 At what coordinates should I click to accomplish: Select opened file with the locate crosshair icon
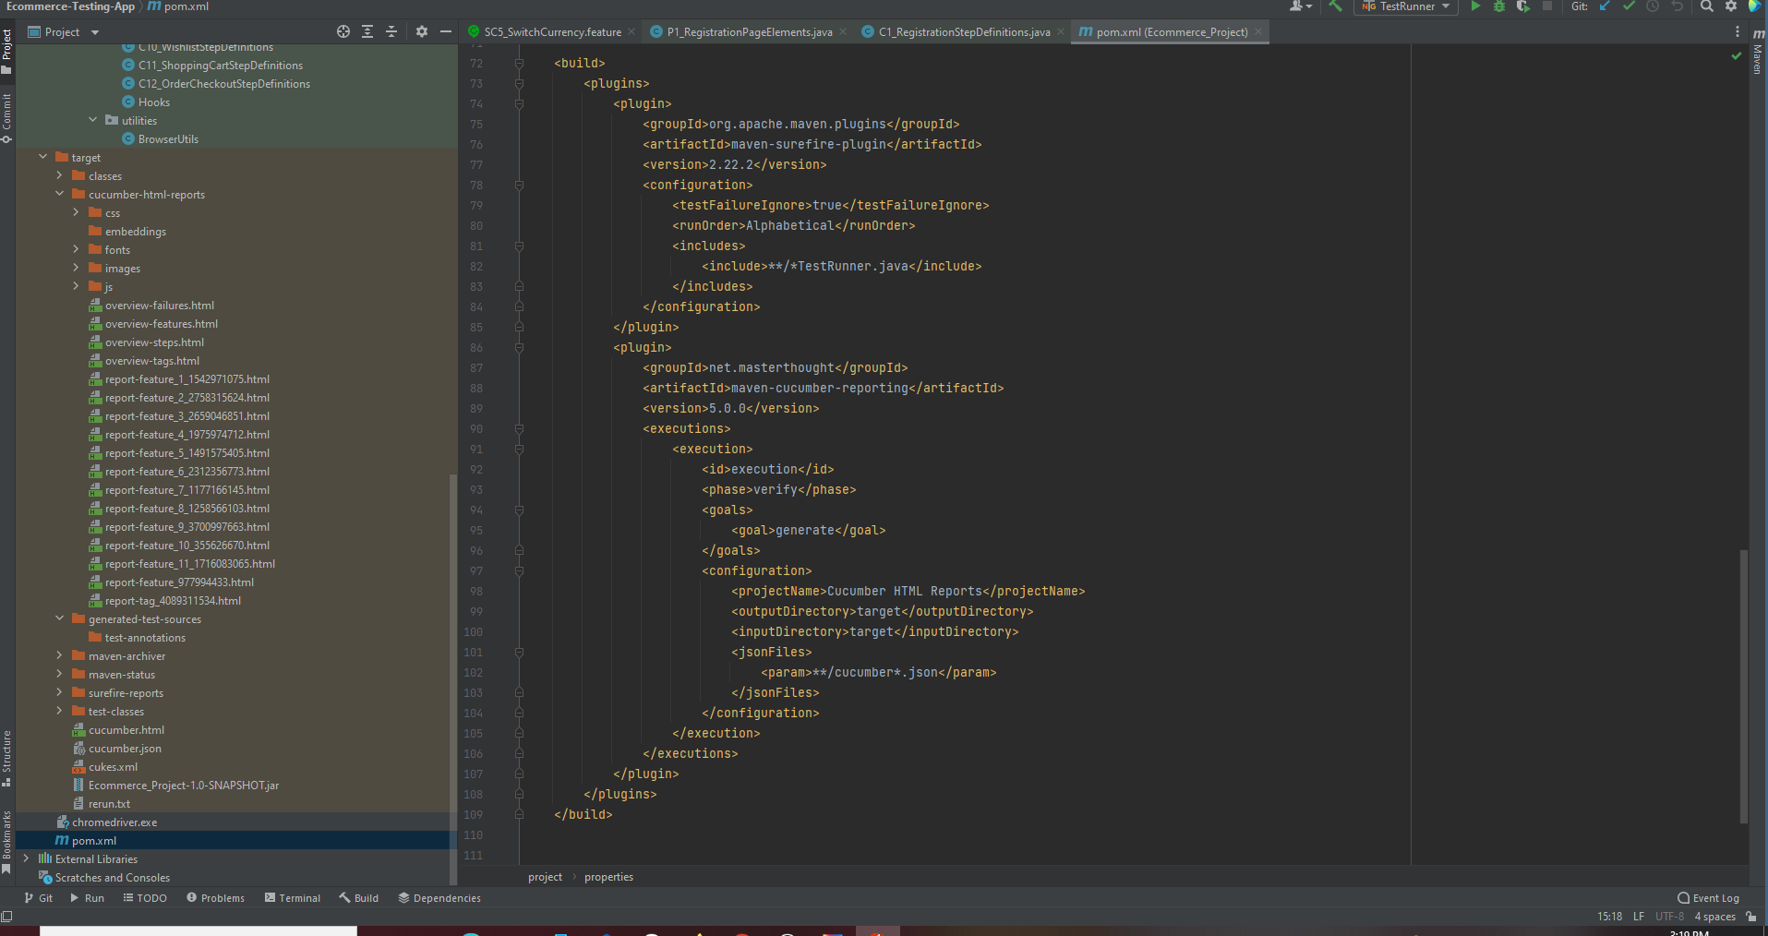click(x=343, y=31)
